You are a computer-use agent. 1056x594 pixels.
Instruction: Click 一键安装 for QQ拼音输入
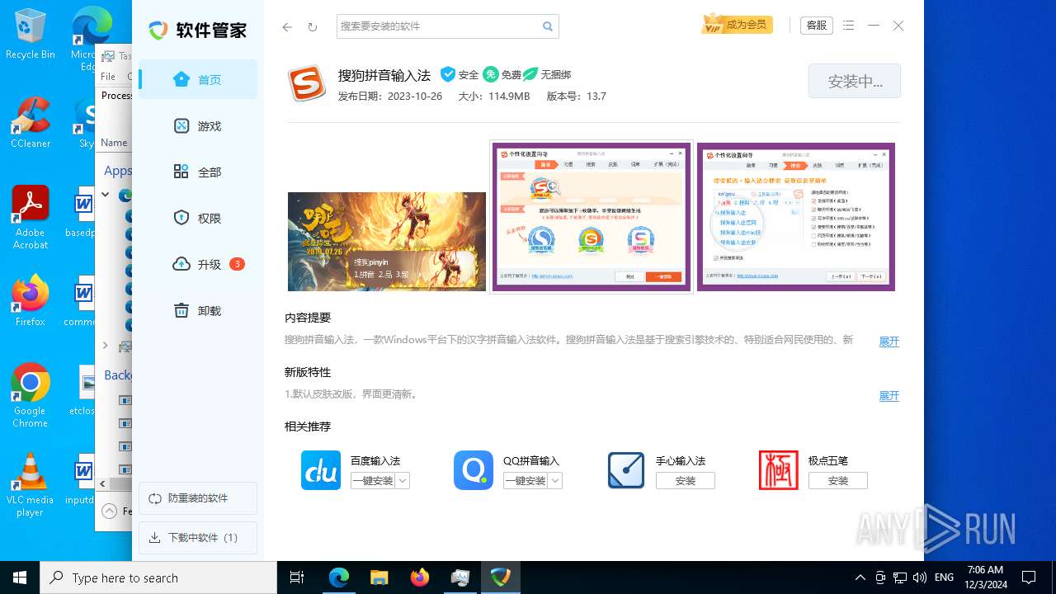coord(526,481)
